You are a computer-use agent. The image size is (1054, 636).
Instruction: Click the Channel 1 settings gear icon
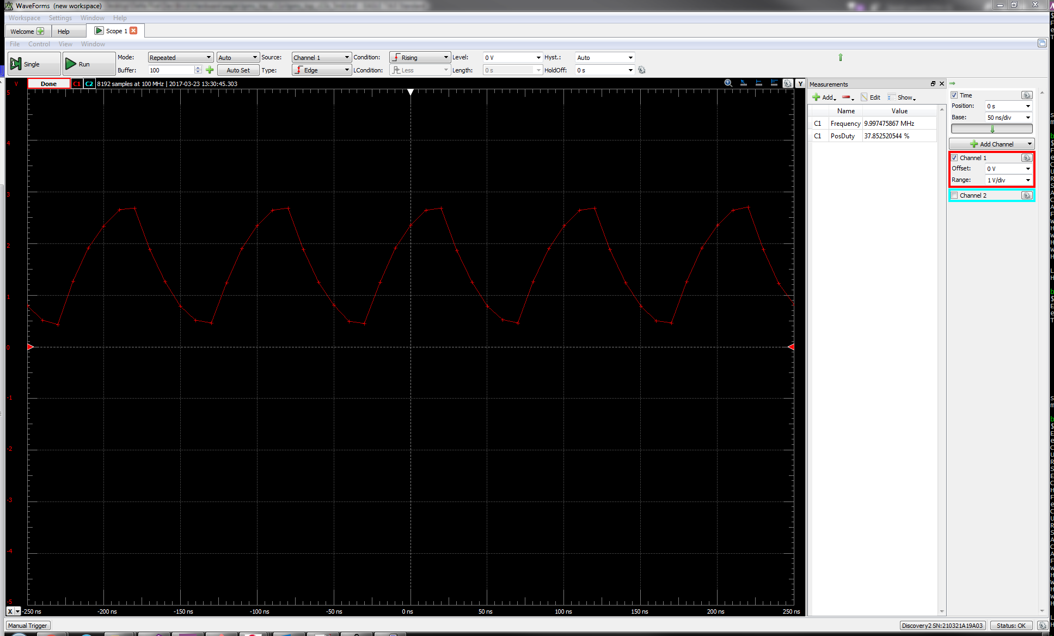pos(1026,157)
